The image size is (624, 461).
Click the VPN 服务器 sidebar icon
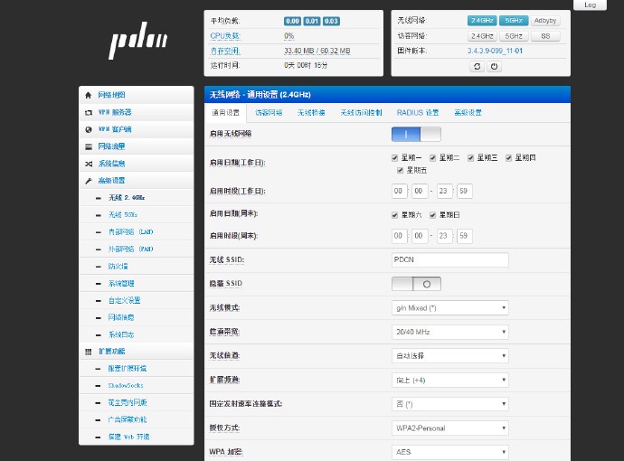[x=89, y=113]
